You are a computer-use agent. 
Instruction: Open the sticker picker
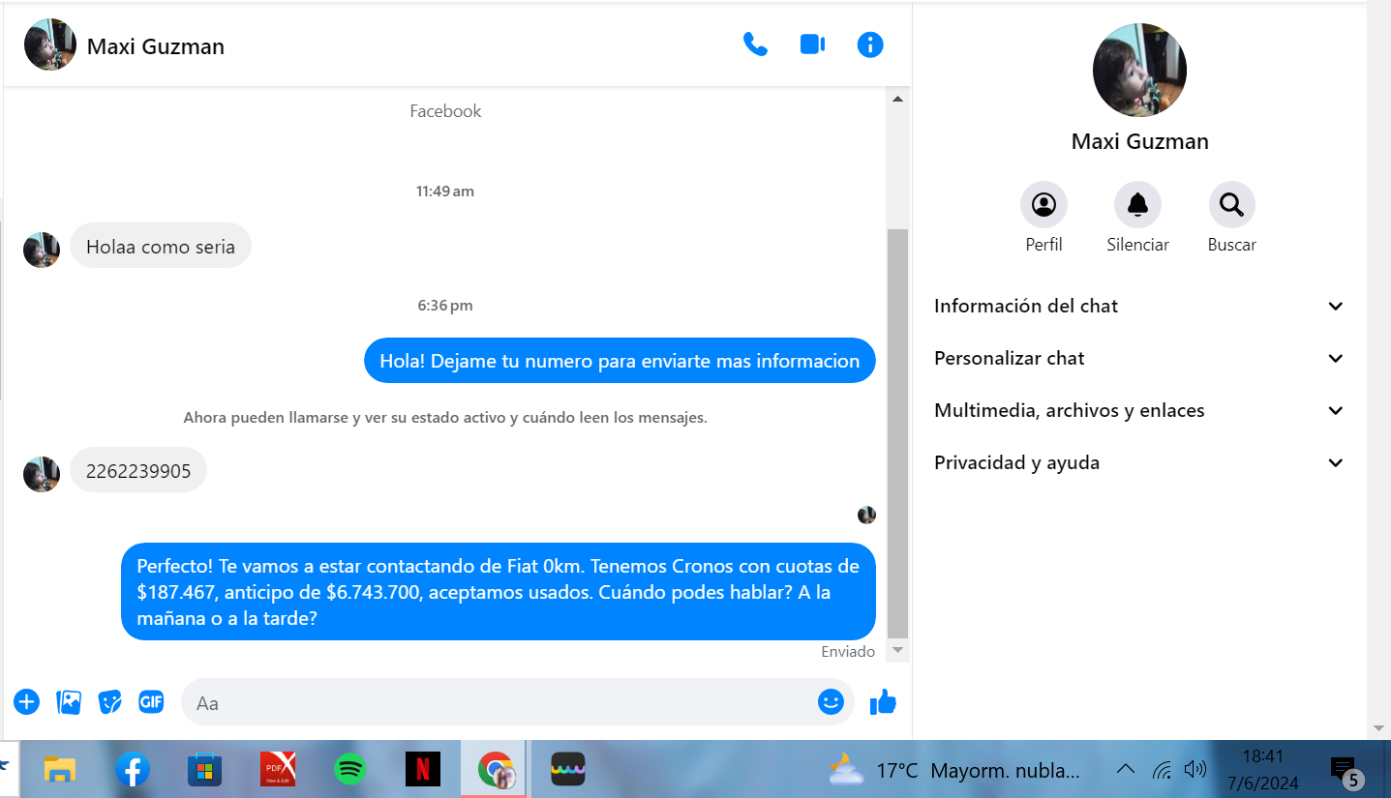point(110,702)
